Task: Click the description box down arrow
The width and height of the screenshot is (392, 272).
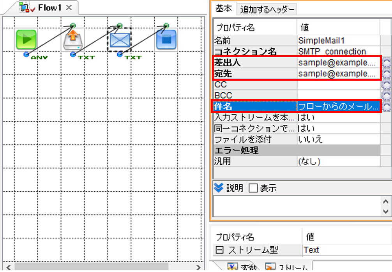Action: [385, 212]
